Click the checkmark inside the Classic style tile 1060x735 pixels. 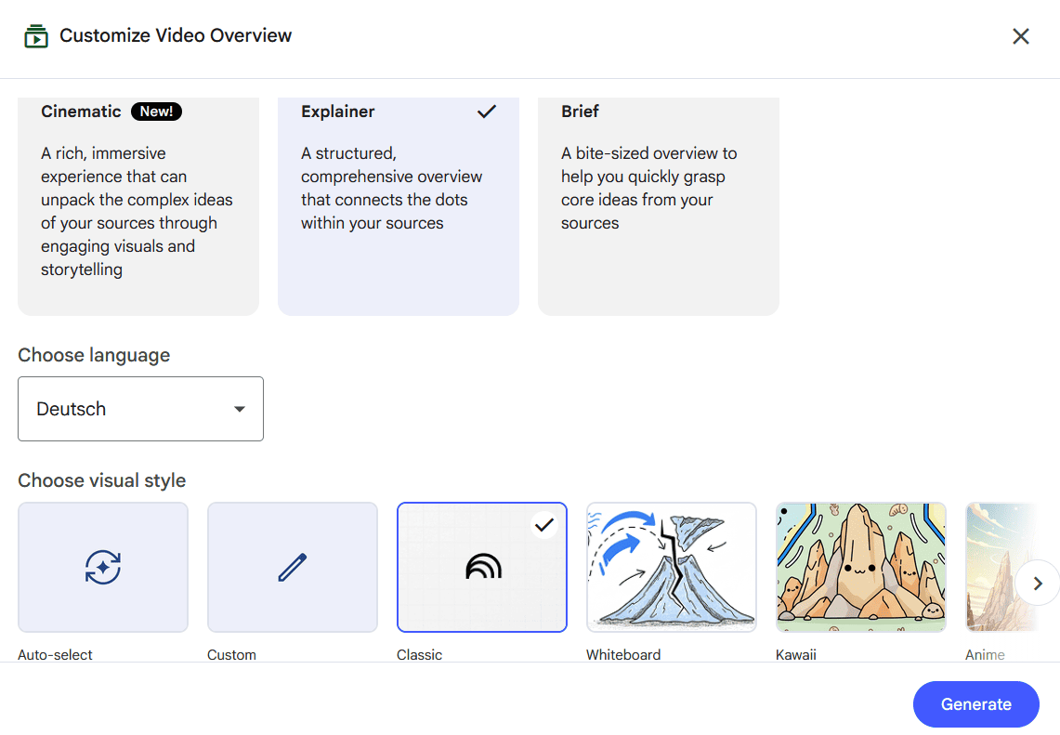pyautogui.click(x=544, y=524)
